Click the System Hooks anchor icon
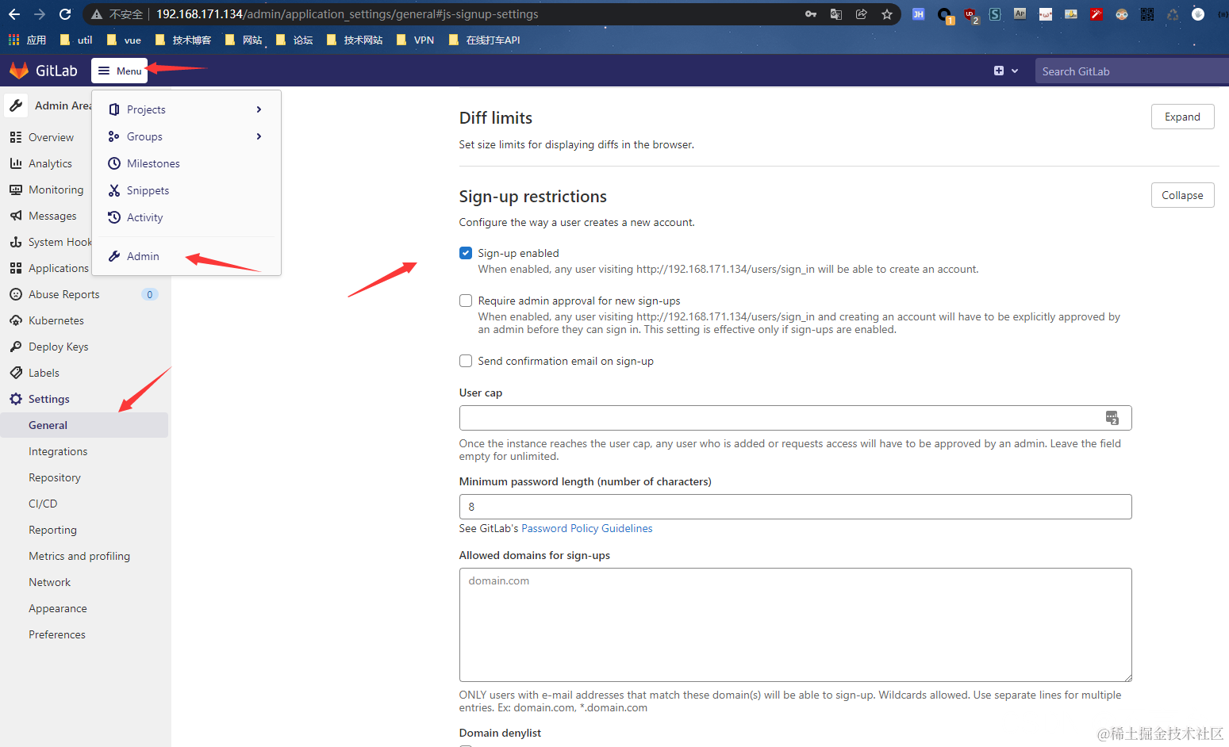Viewport: 1229px width, 747px height. coord(16,242)
